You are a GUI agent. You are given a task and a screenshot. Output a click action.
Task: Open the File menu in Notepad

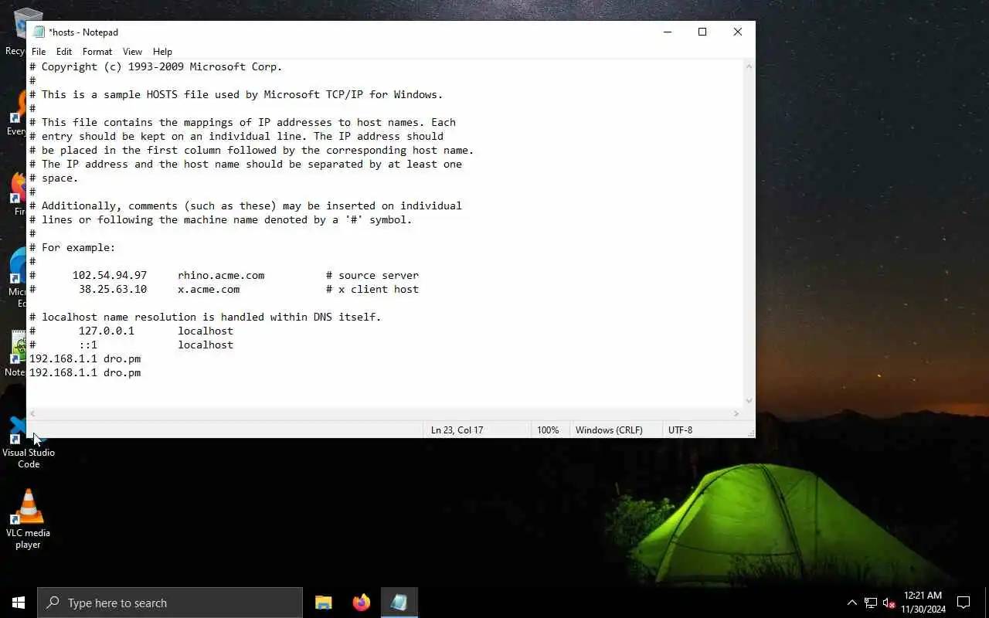tap(38, 52)
